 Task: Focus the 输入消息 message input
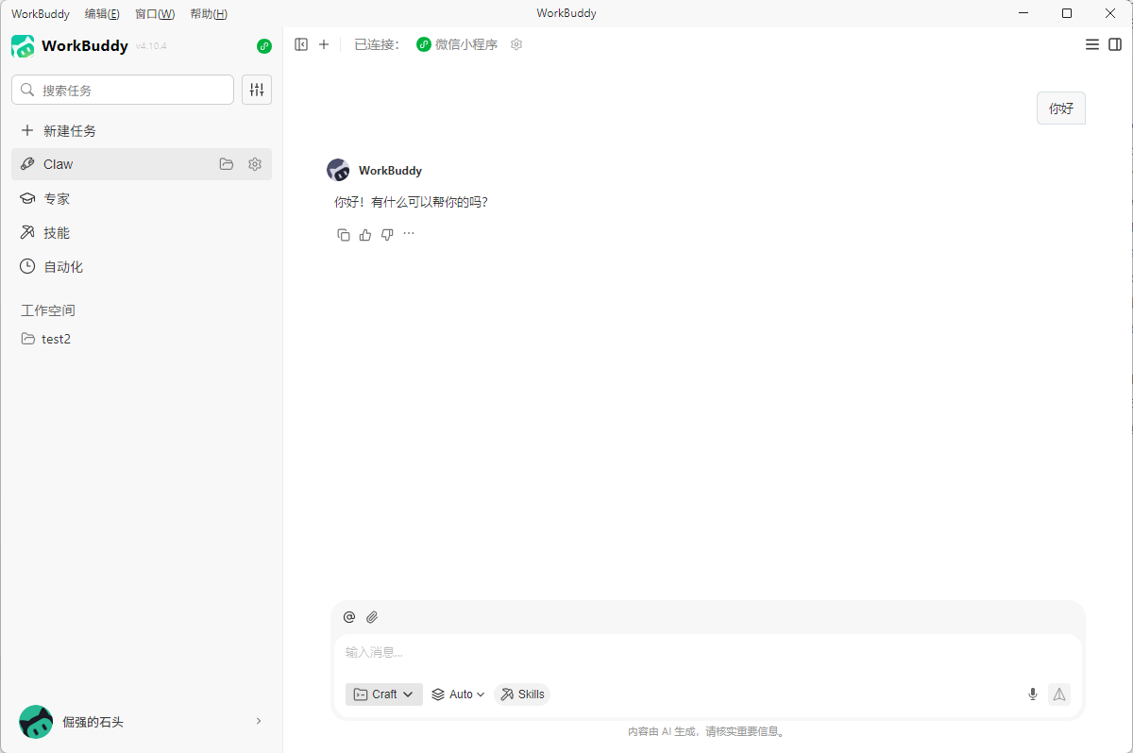pos(708,652)
